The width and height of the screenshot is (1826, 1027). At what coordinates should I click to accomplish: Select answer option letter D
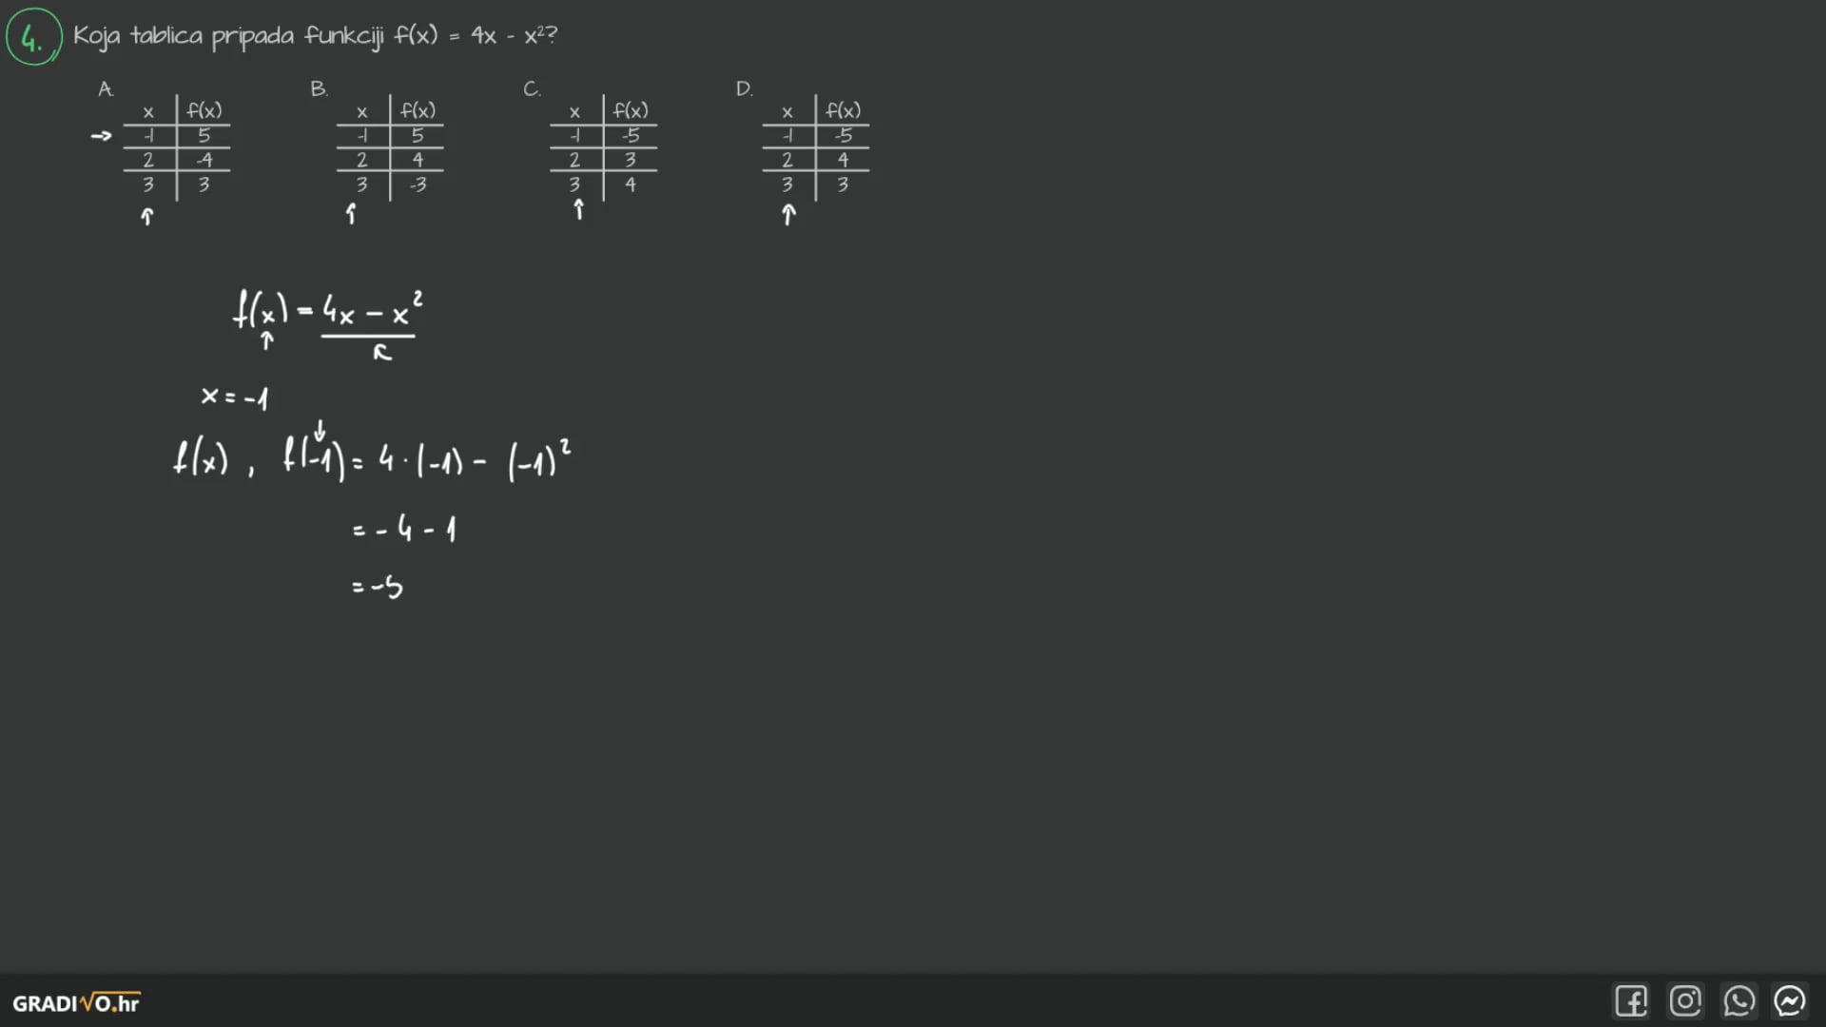pyautogui.click(x=744, y=89)
